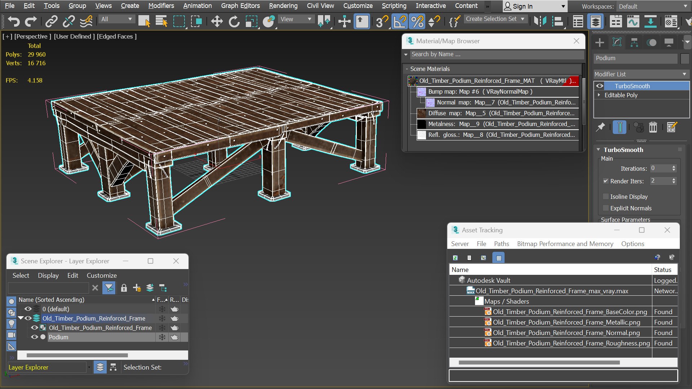Viewport: 692px width, 389px height.
Task: Open the Graph Editors menu
Action: click(240, 6)
